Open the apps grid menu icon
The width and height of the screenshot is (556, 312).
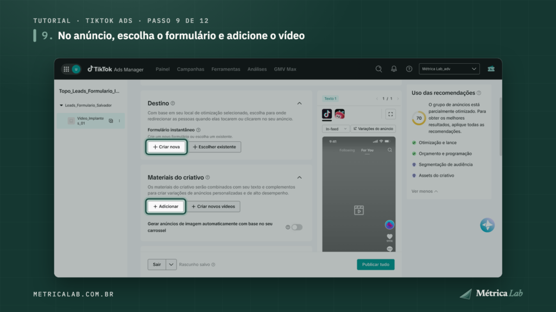click(66, 69)
